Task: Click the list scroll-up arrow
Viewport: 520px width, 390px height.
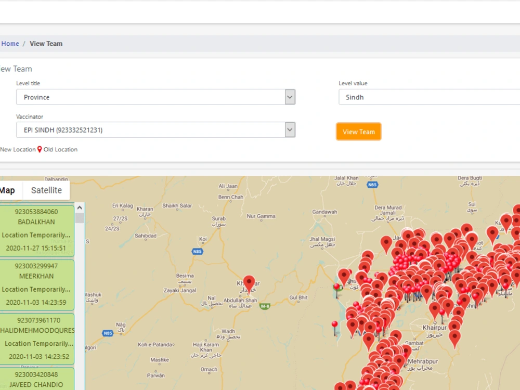Action: (x=80, y=208)
